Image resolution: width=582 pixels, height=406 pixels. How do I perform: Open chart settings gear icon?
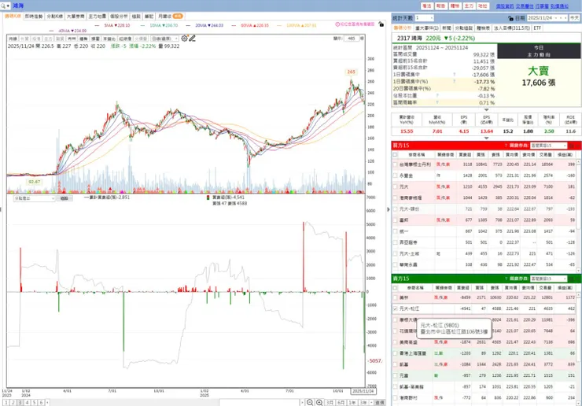coord(184,39)
